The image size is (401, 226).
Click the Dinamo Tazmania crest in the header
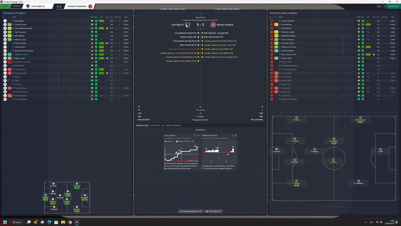(91, 6)
